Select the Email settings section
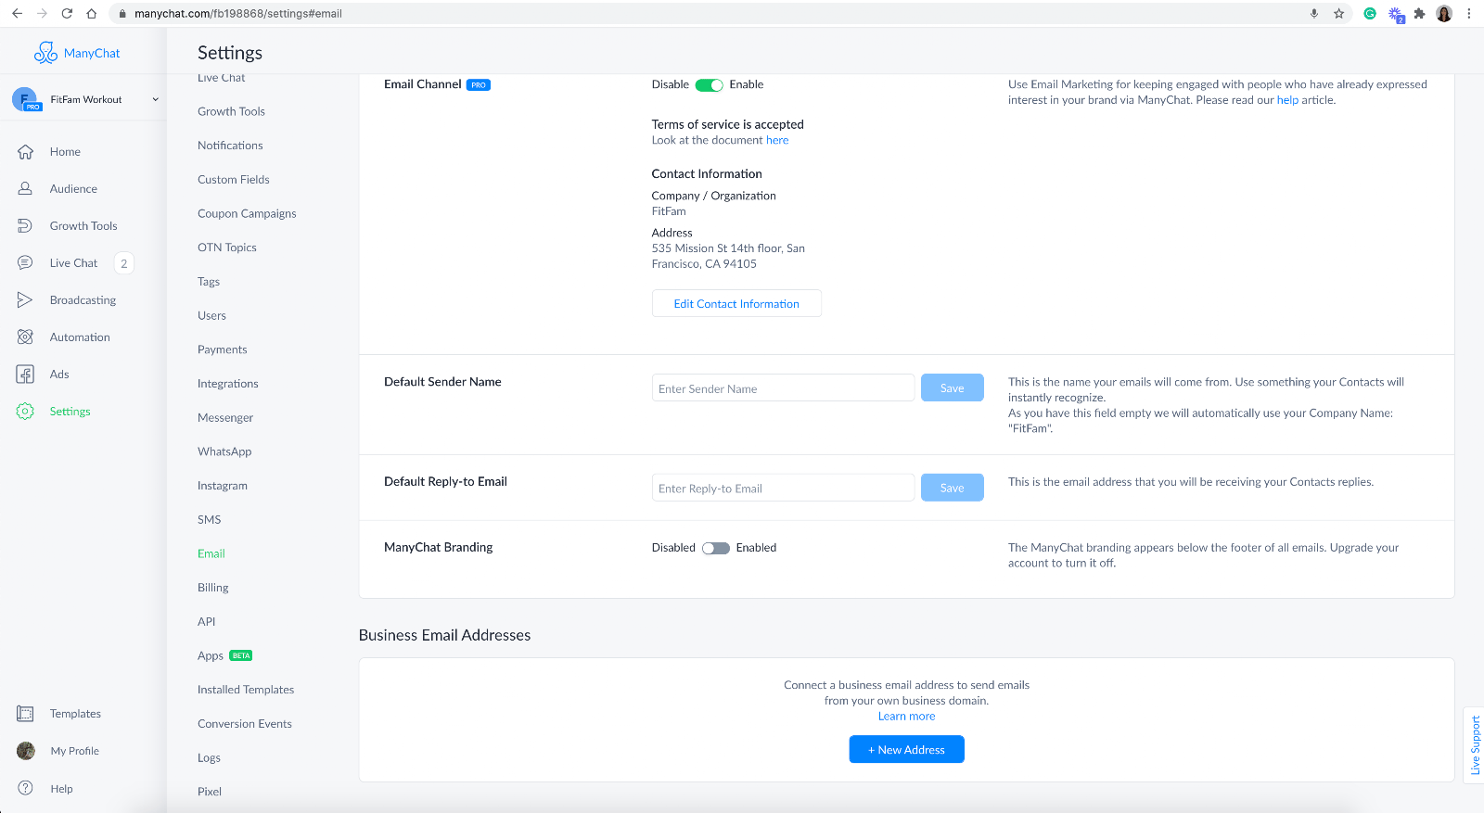Screen dimensions: 1484x813 pyautogui.click(x=211, y=553)
